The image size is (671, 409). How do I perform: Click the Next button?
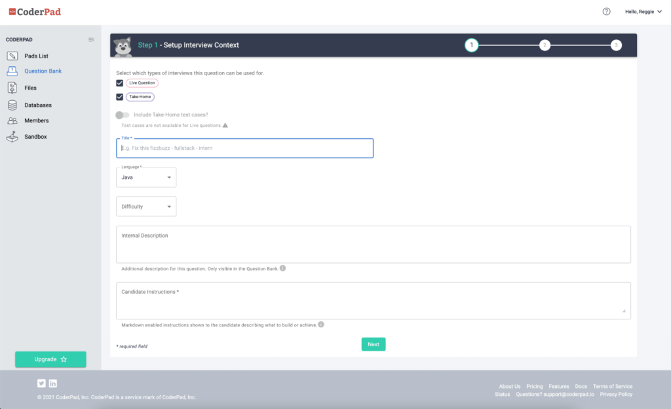point(374,344)
